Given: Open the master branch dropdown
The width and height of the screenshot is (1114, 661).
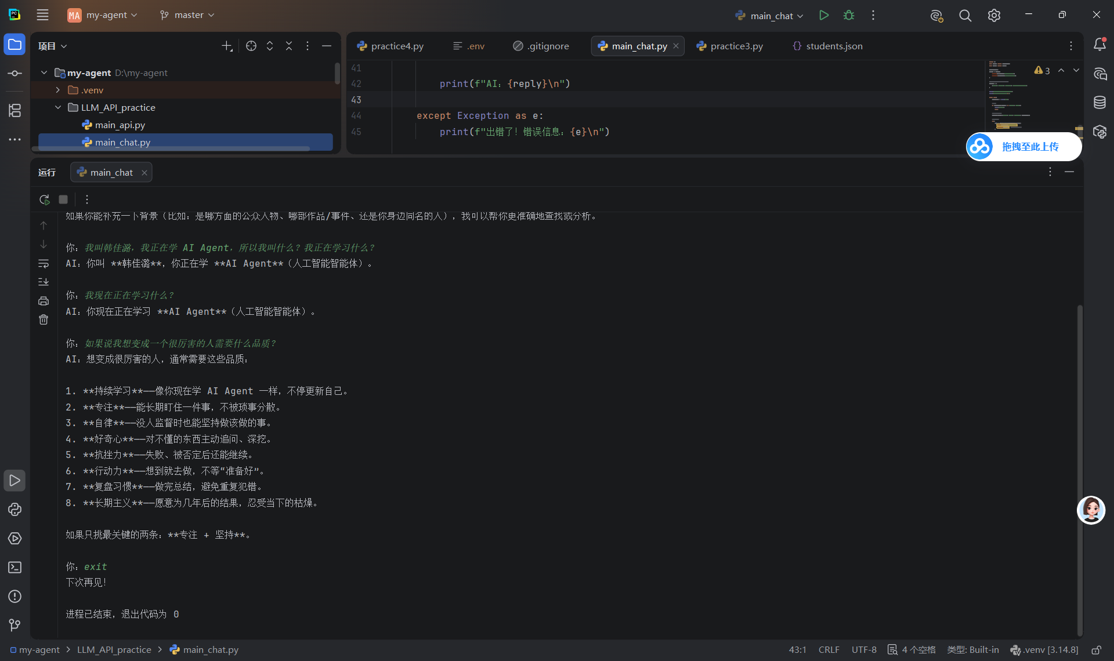Looking at the screenshot, I should pyautogui.click(x=187, y=15).
